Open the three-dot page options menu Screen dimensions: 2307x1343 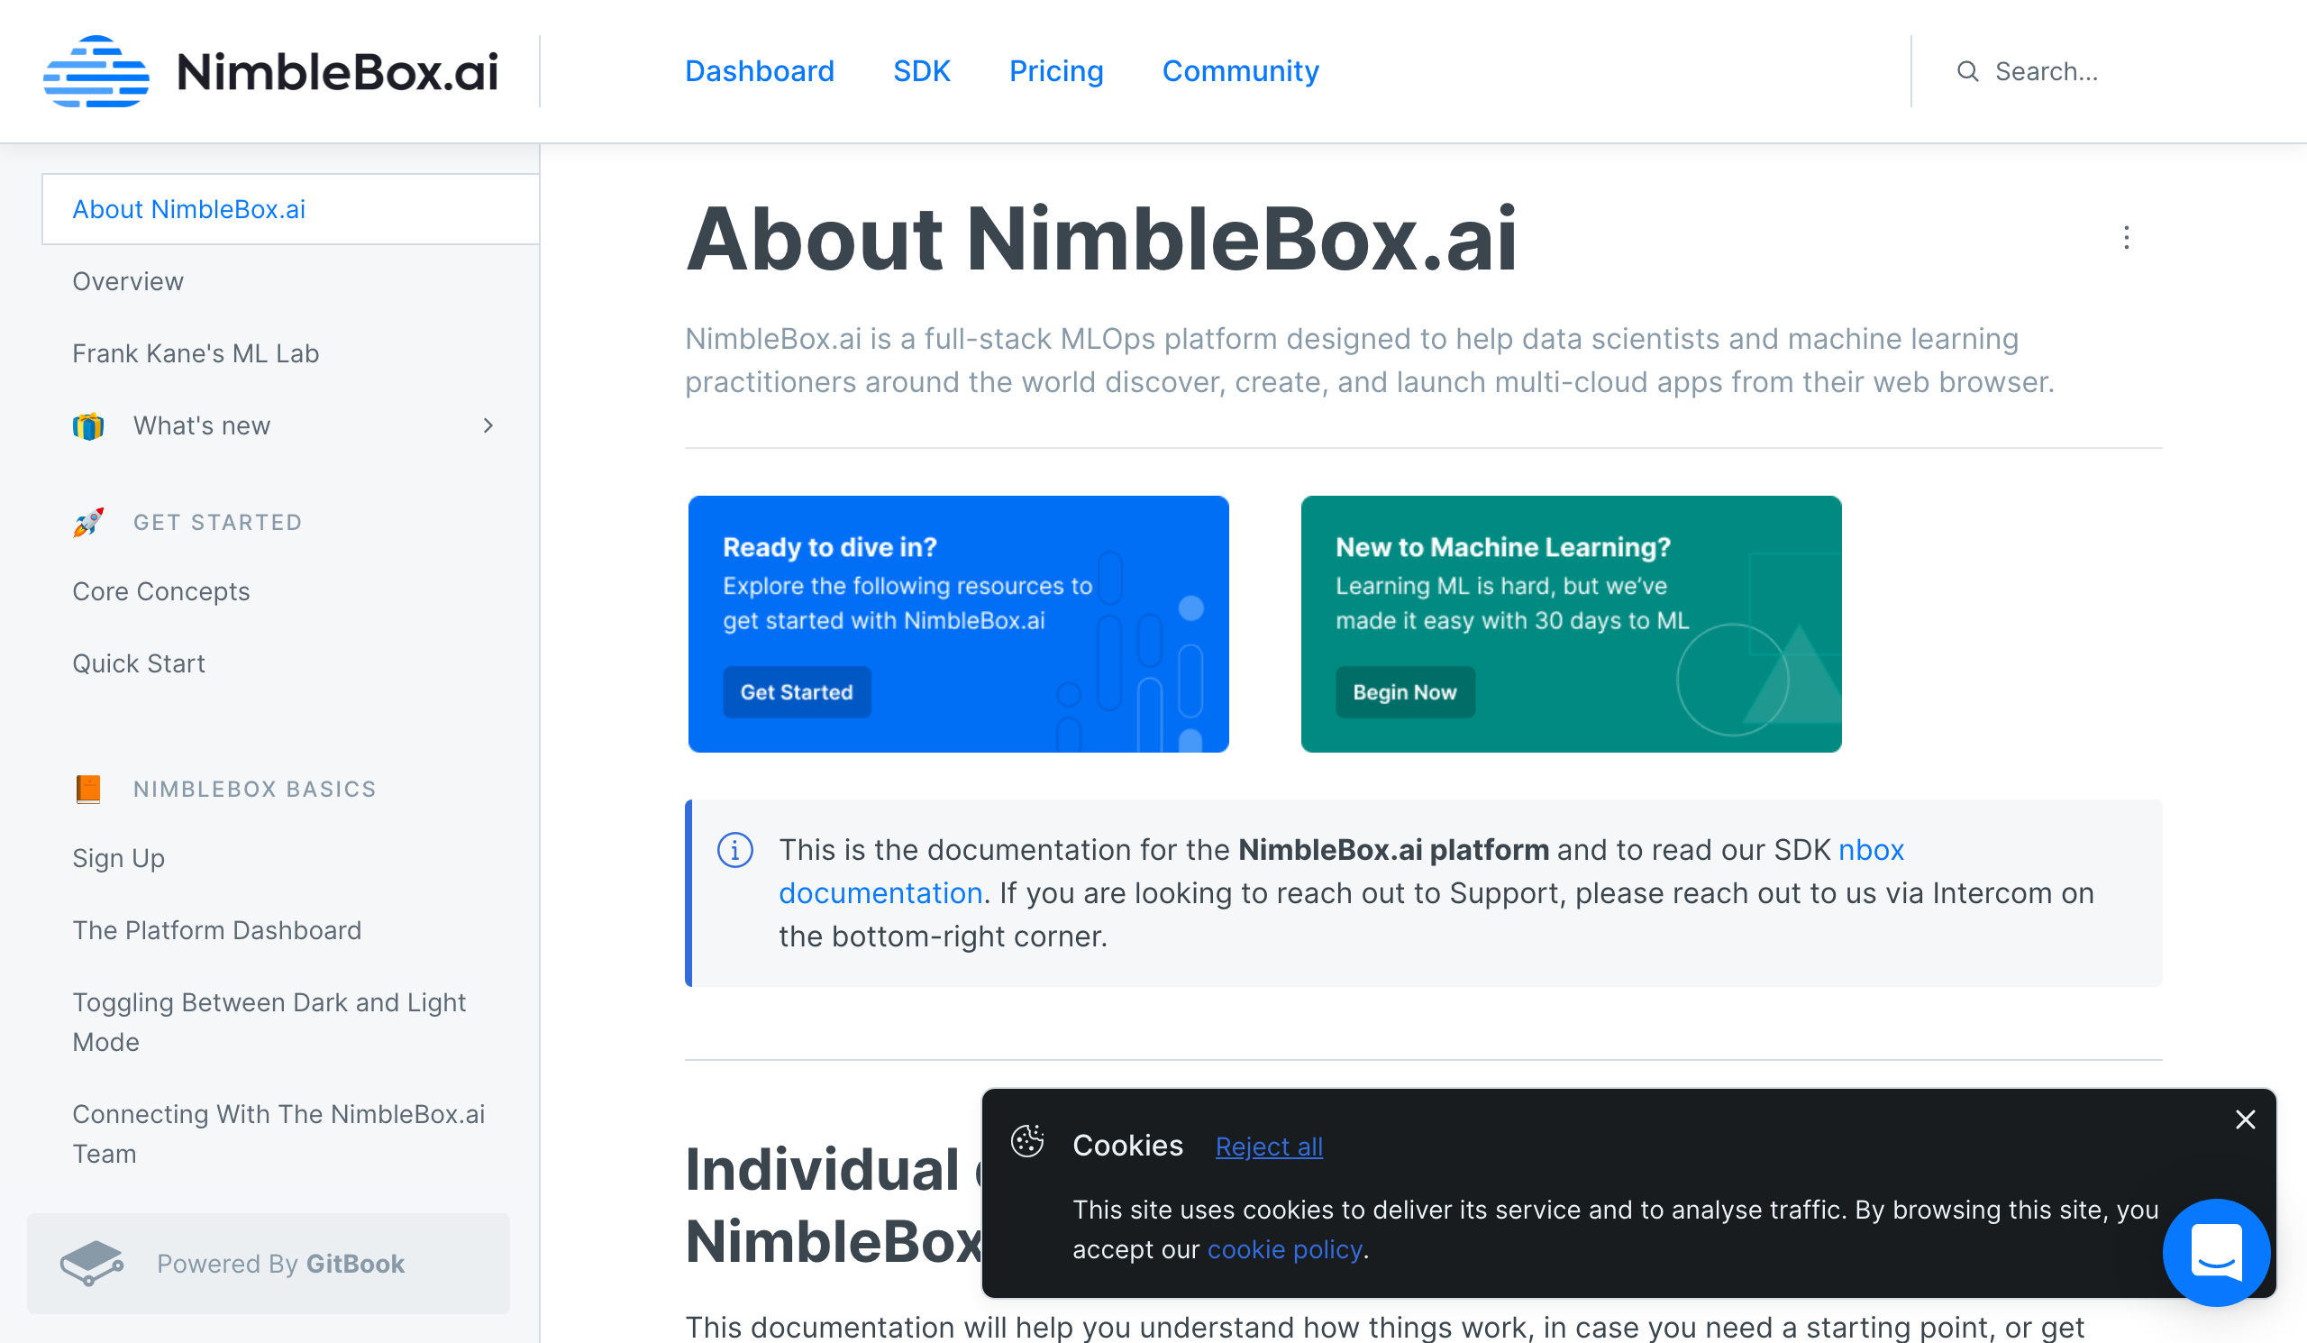coord(2126,238)
